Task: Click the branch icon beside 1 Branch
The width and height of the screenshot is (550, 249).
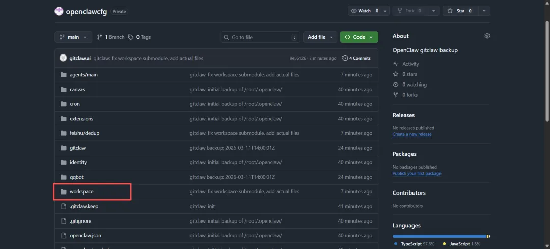Action: tap(100, 37)
